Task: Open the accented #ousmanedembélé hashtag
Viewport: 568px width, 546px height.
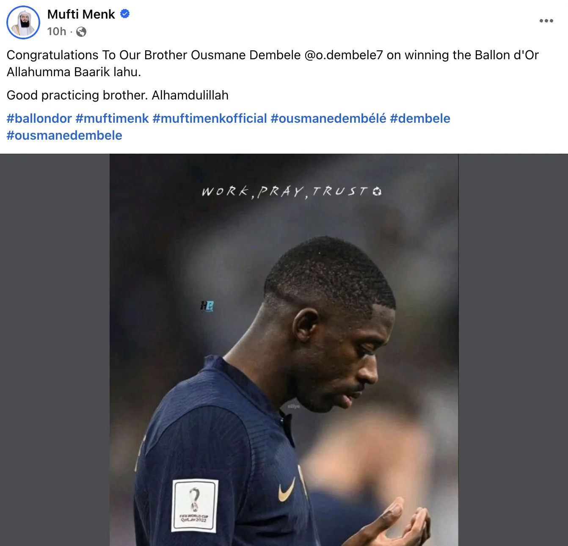Action: coord(328,119)
